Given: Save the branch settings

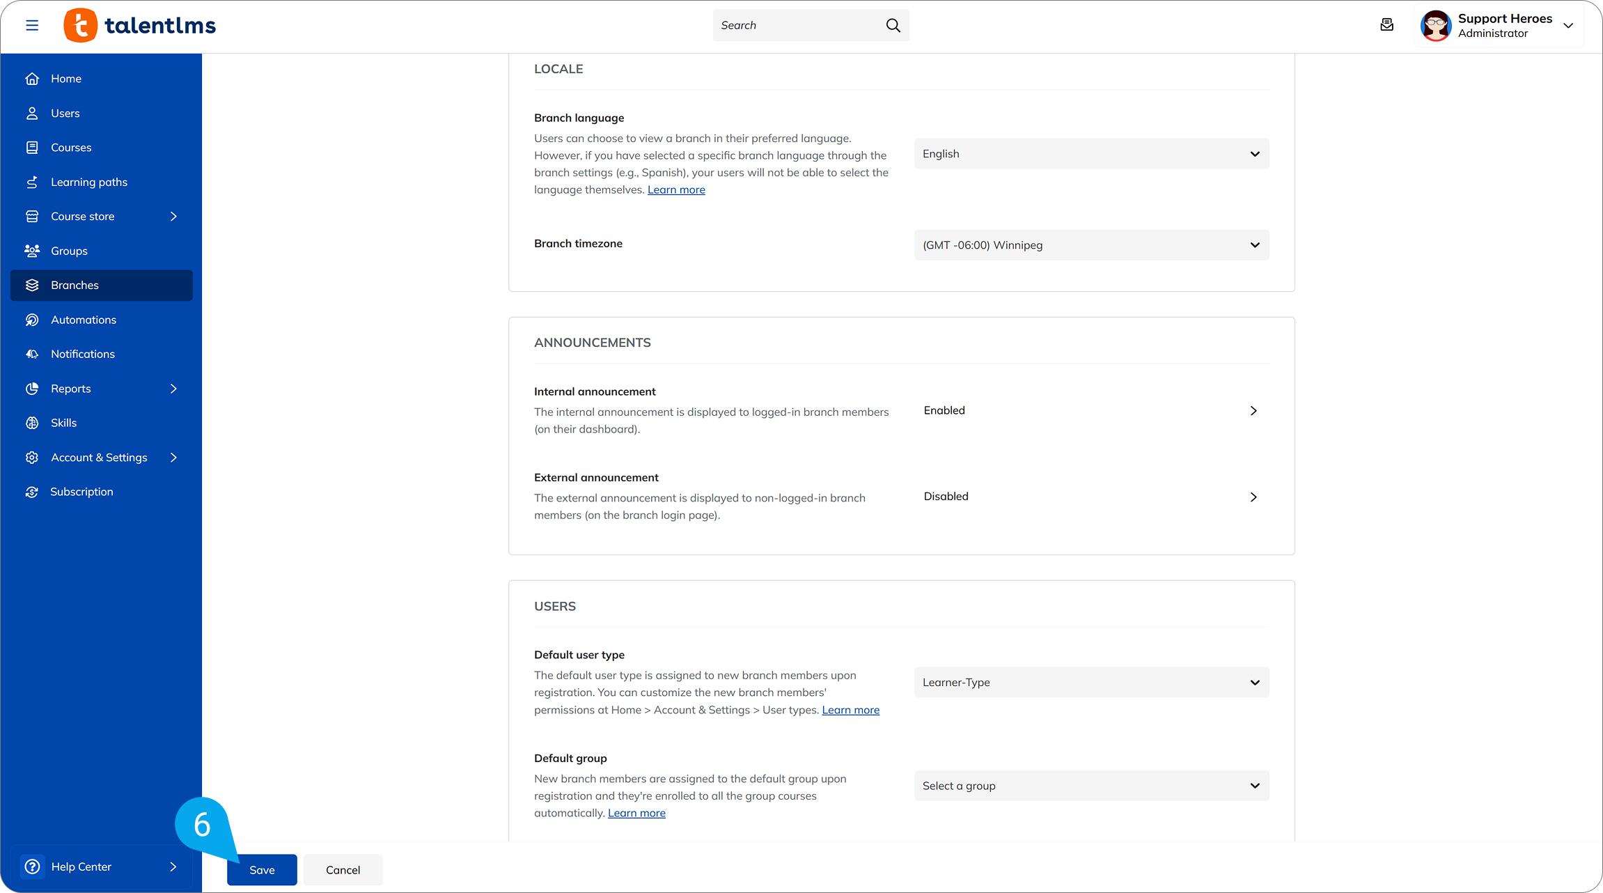Looking at the screenshot, I should (x=262, y=869).
